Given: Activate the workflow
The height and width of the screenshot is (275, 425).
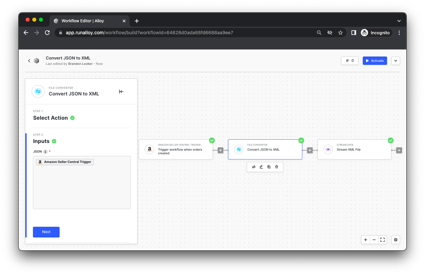Looking at the screenshot, I should (x=375, y=61).
